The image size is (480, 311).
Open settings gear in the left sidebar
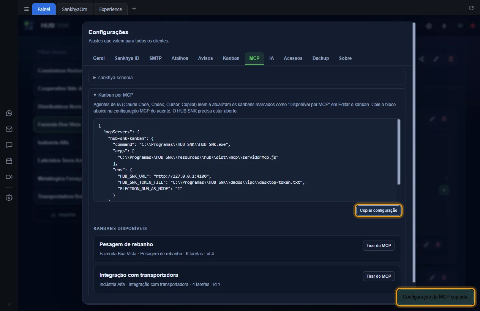(x=9, y=198)
